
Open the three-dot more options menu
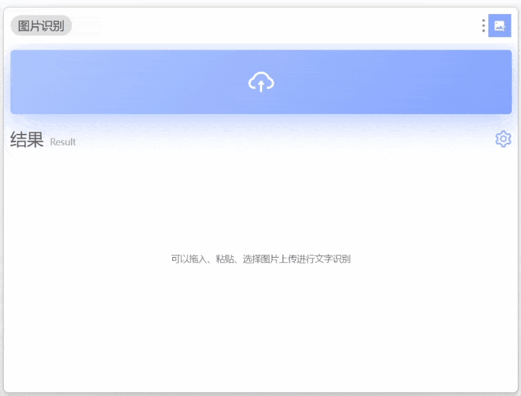pos(483,26)
